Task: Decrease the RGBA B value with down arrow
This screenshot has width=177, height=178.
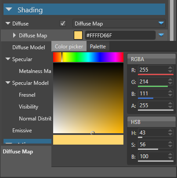Action: click(x=170, y=95)
